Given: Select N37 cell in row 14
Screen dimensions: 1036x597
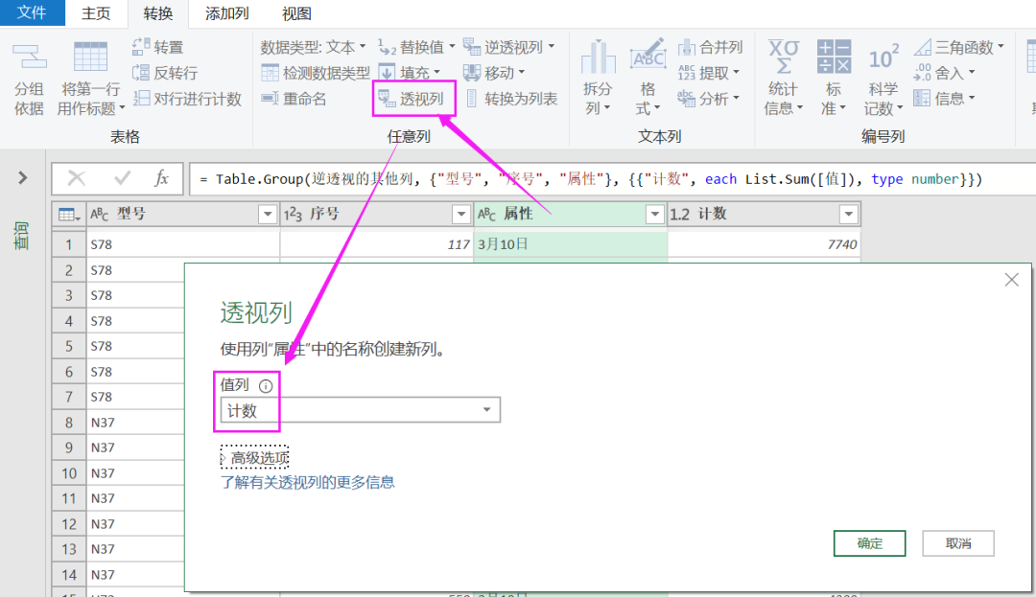Looking at the screenshot, I should click(x=135, y=575).
